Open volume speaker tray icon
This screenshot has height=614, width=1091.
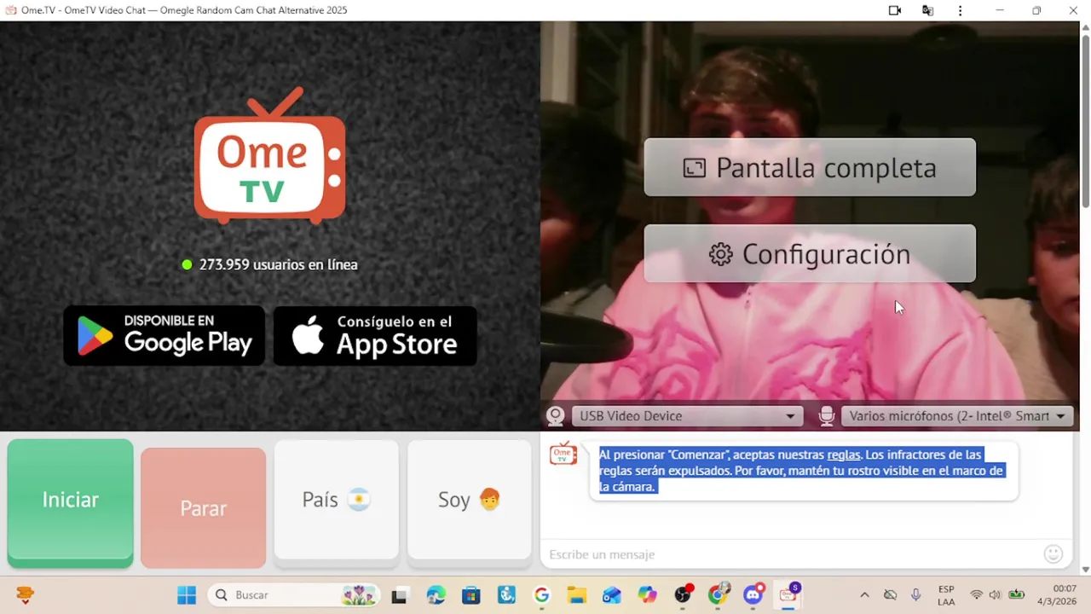[996, 595]
